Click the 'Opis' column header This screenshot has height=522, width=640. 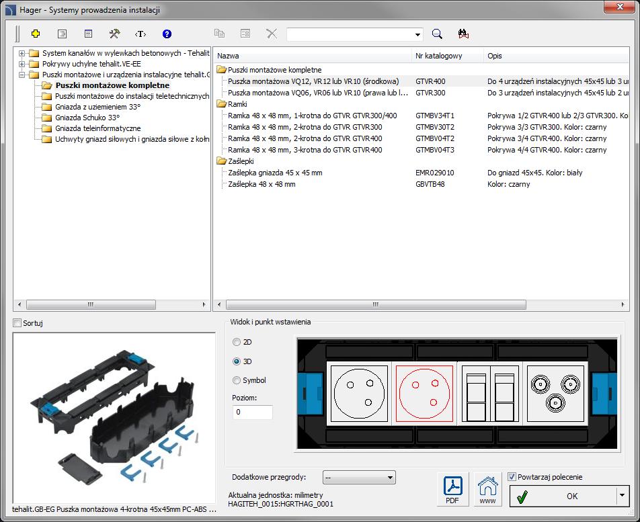point(557,56)
